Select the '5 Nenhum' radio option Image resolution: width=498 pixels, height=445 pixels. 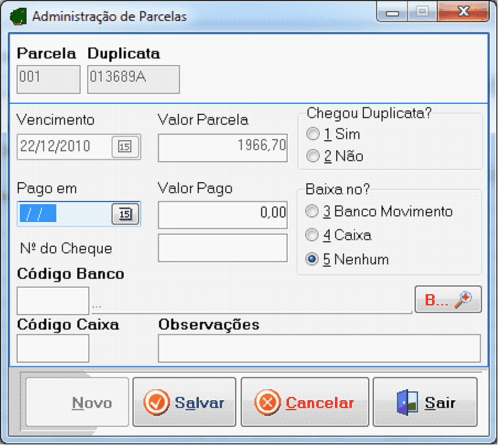coord(312,259)
